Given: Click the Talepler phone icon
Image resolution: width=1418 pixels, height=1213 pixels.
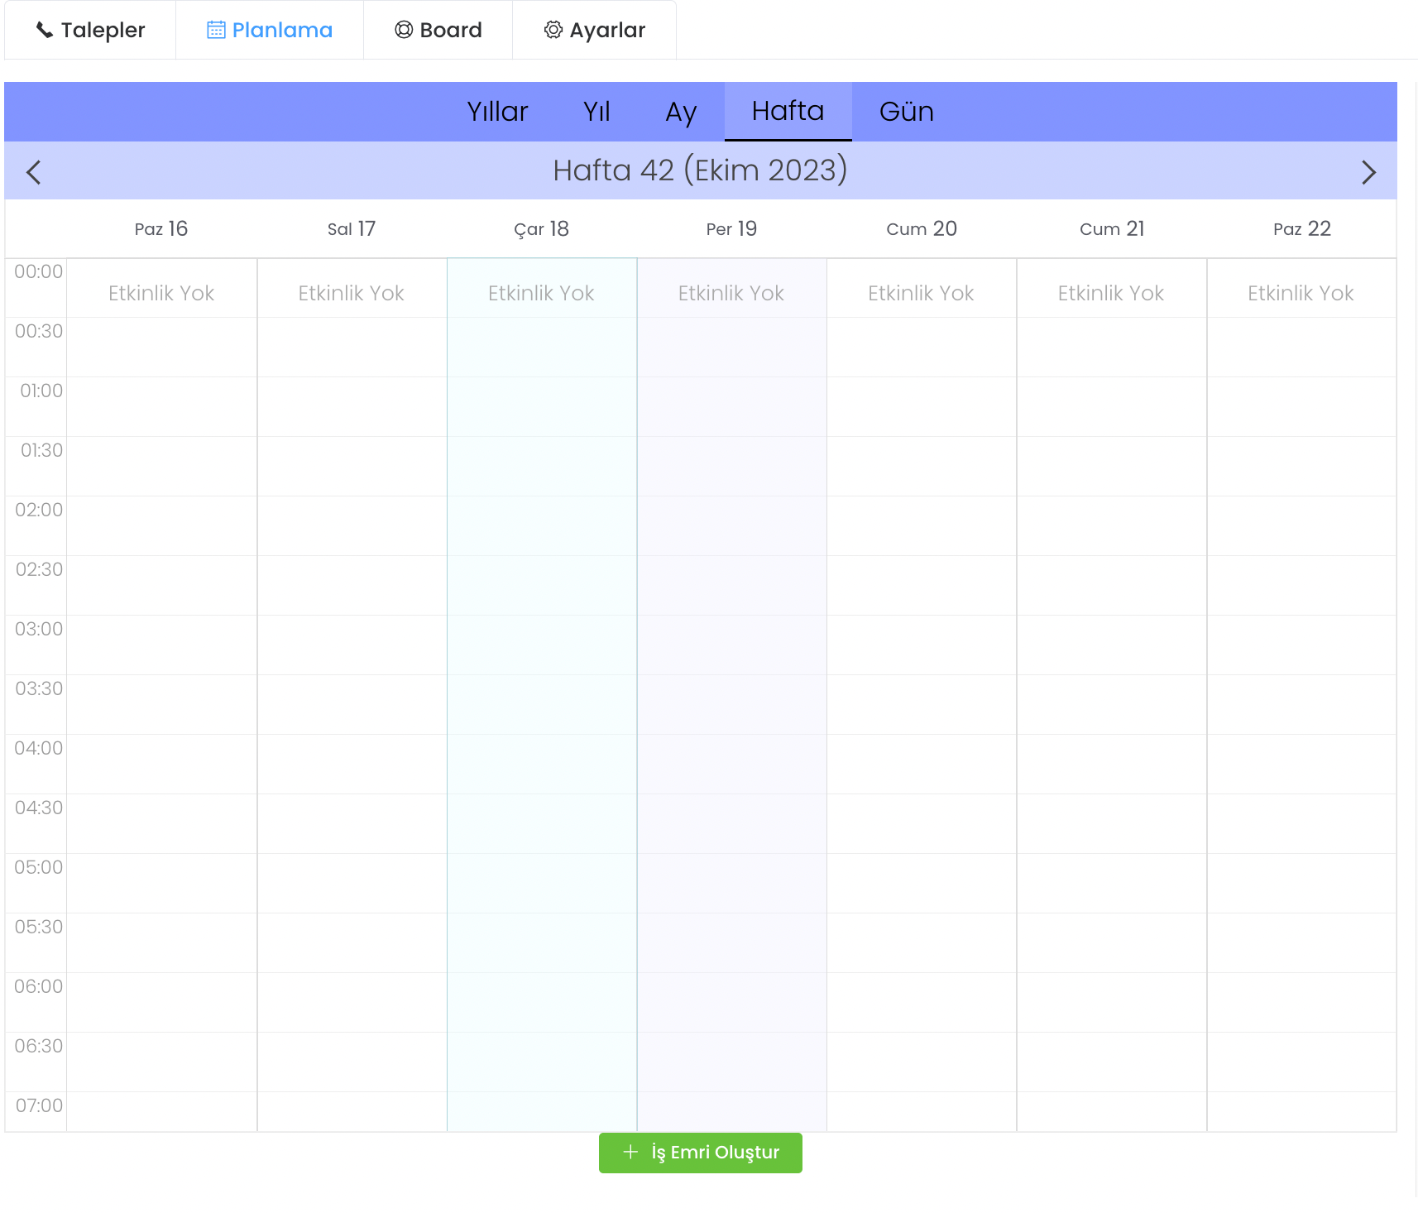Looking at the screenshot, I should pyautogui.click(x=45, y=30).
